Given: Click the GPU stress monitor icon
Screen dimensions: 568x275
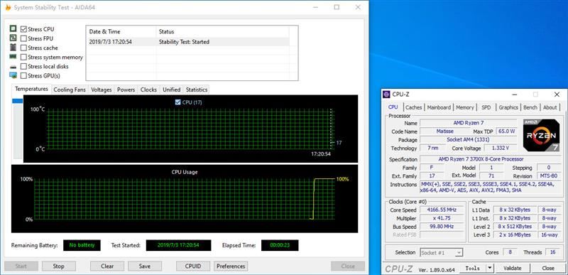Looking at the screenshot, I should [13, 75].
